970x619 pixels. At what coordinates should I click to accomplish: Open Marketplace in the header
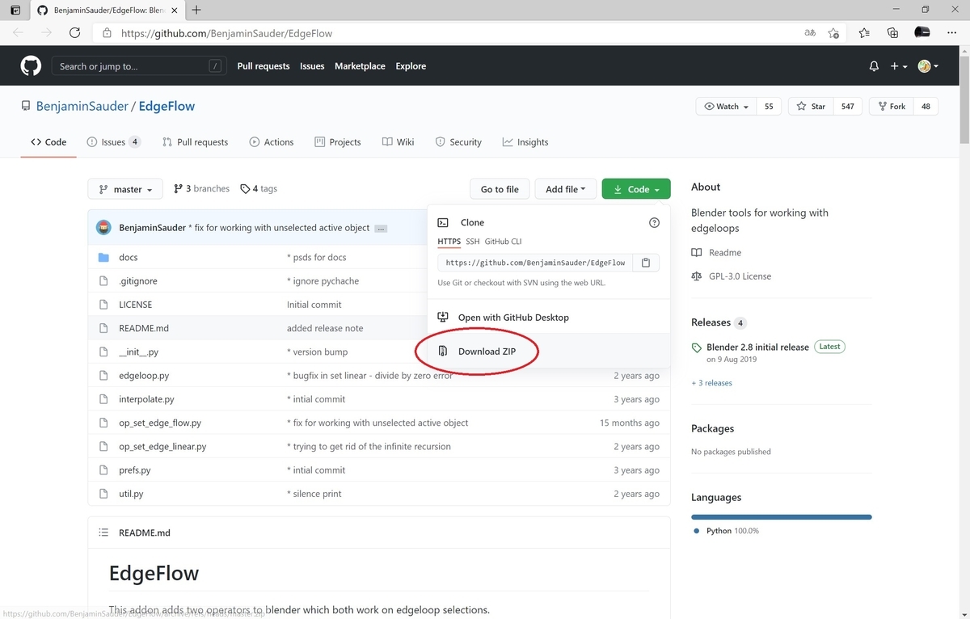coord(360,66)
